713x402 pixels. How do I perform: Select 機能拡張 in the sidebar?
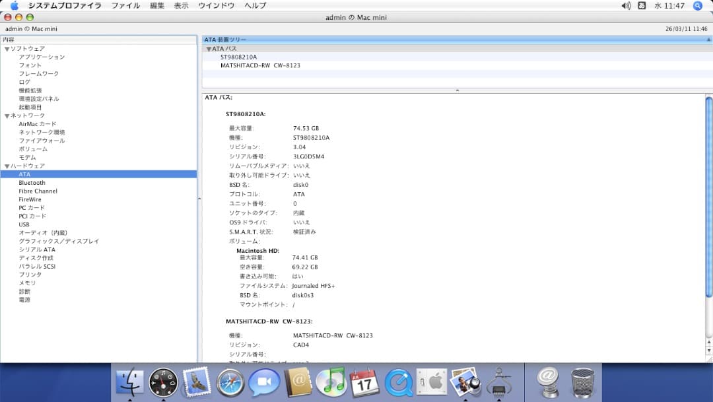tap(30, 90)
